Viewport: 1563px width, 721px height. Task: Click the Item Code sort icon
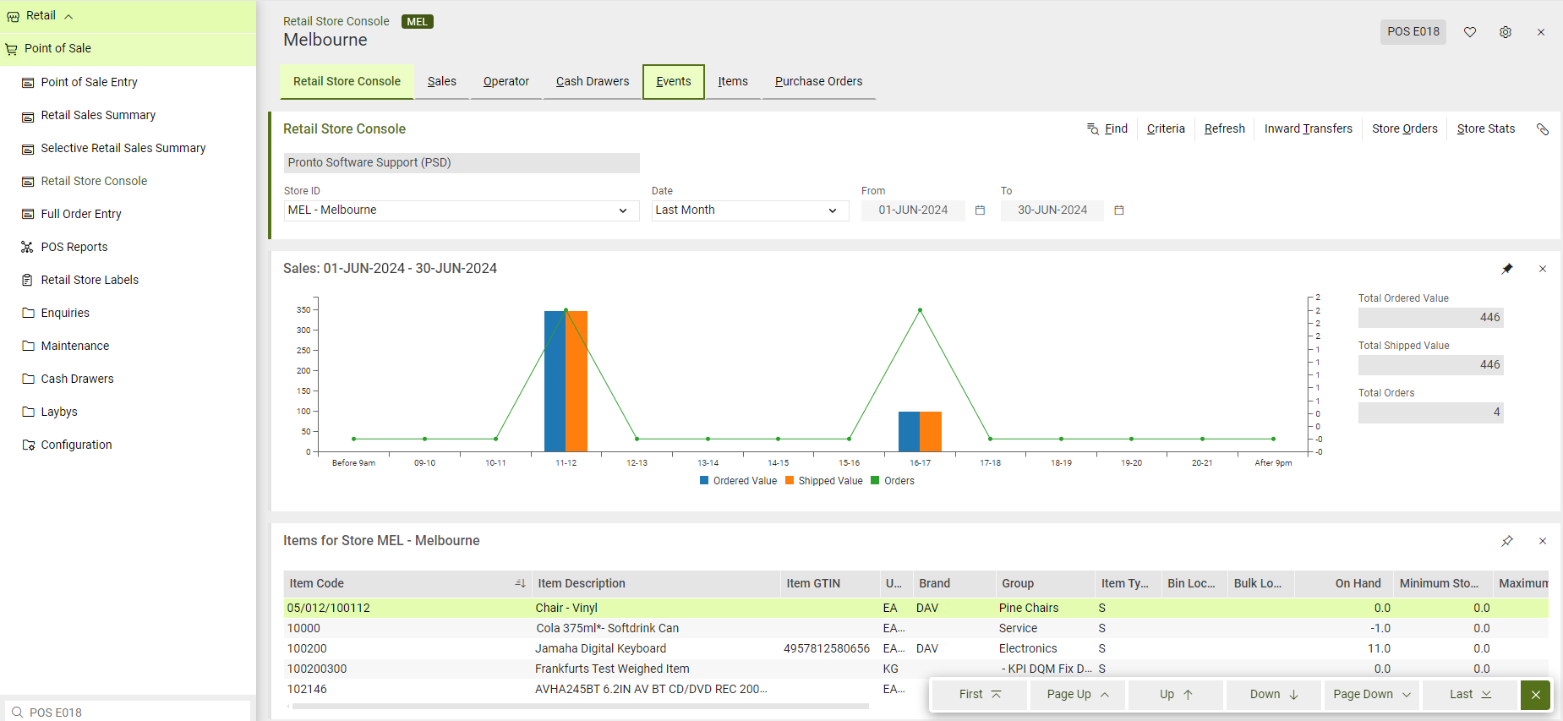520,583
